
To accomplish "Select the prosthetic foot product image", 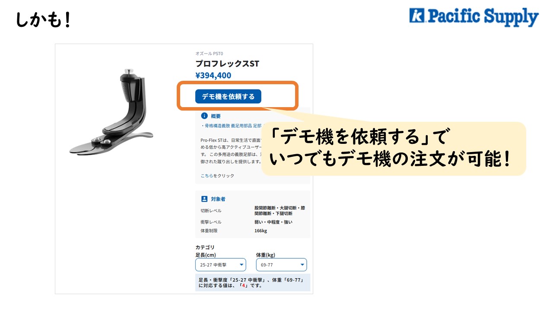I will (x=111, y=112).
